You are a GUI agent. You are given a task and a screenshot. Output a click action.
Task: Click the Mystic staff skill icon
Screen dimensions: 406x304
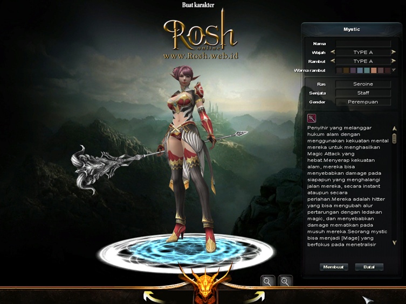312,118
